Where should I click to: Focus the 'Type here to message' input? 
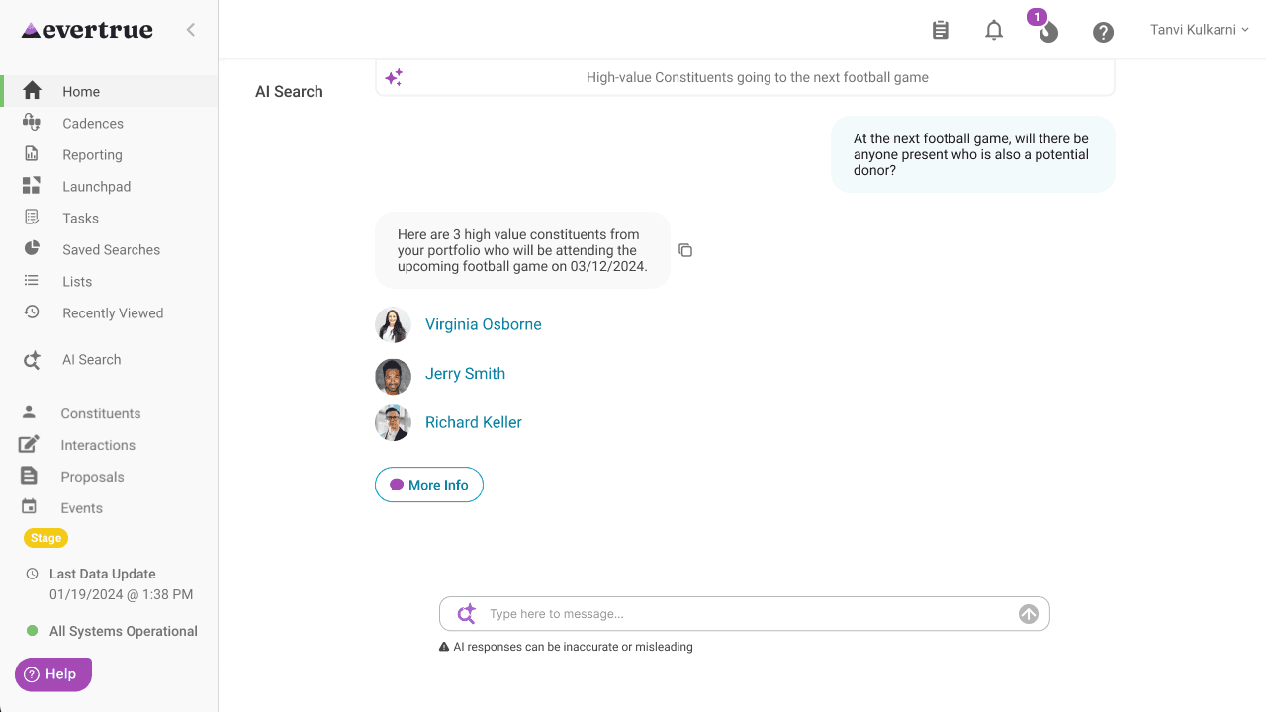coord(745,614)
